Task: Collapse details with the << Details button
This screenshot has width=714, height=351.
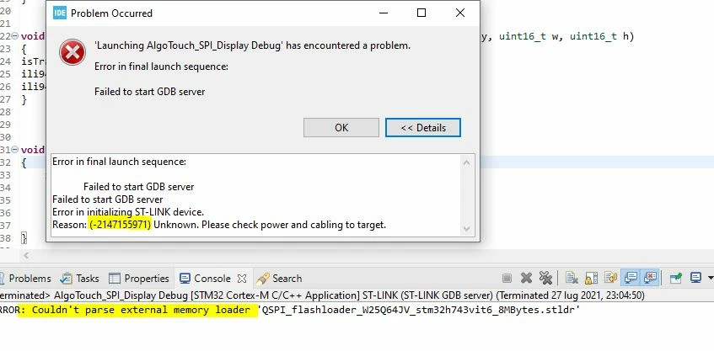Action: click(423, 128)
